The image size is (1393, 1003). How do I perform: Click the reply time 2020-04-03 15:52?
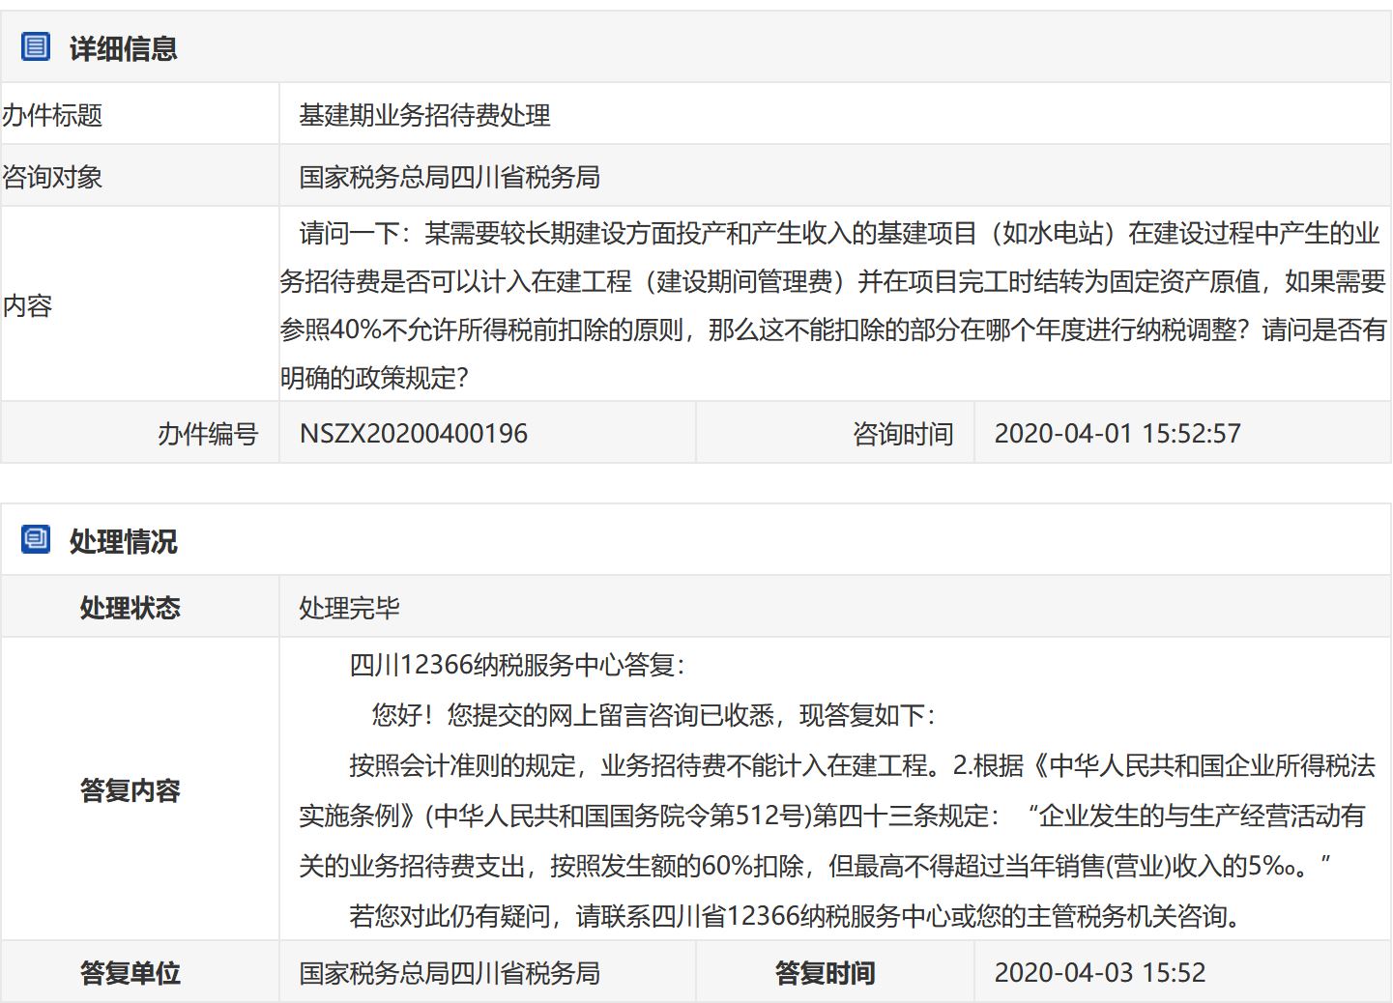pyautogui.click(x=1100, y=972)
